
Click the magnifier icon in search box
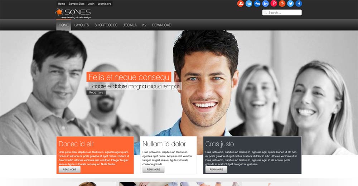click(265, 13)
